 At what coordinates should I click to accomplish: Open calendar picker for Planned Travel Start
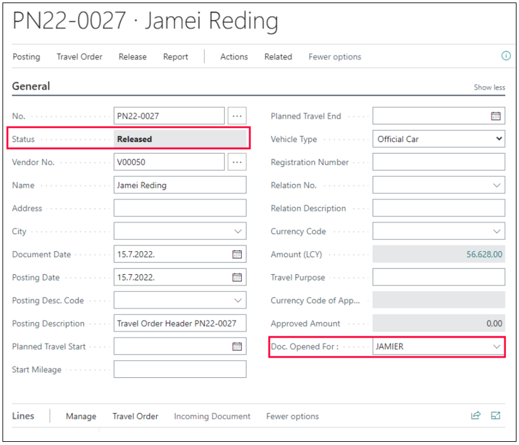pyautogui.click(x=237, y=346)
